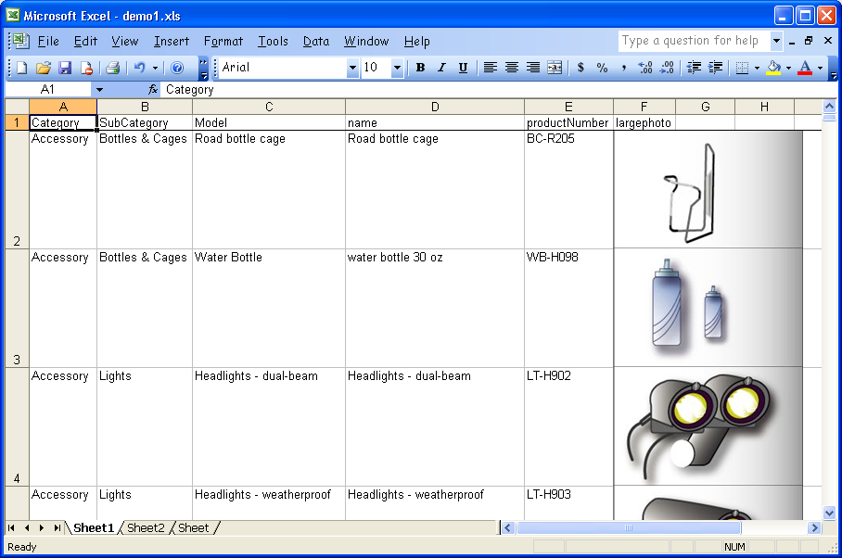Open the Arial font name dropdown
Image resolution: width=842 pixels, height=558 pixels.
pyautogui.click(x=352, y=68)
